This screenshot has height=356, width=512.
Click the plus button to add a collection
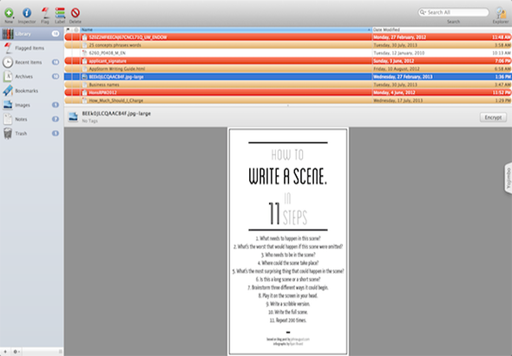click(5, 352)
